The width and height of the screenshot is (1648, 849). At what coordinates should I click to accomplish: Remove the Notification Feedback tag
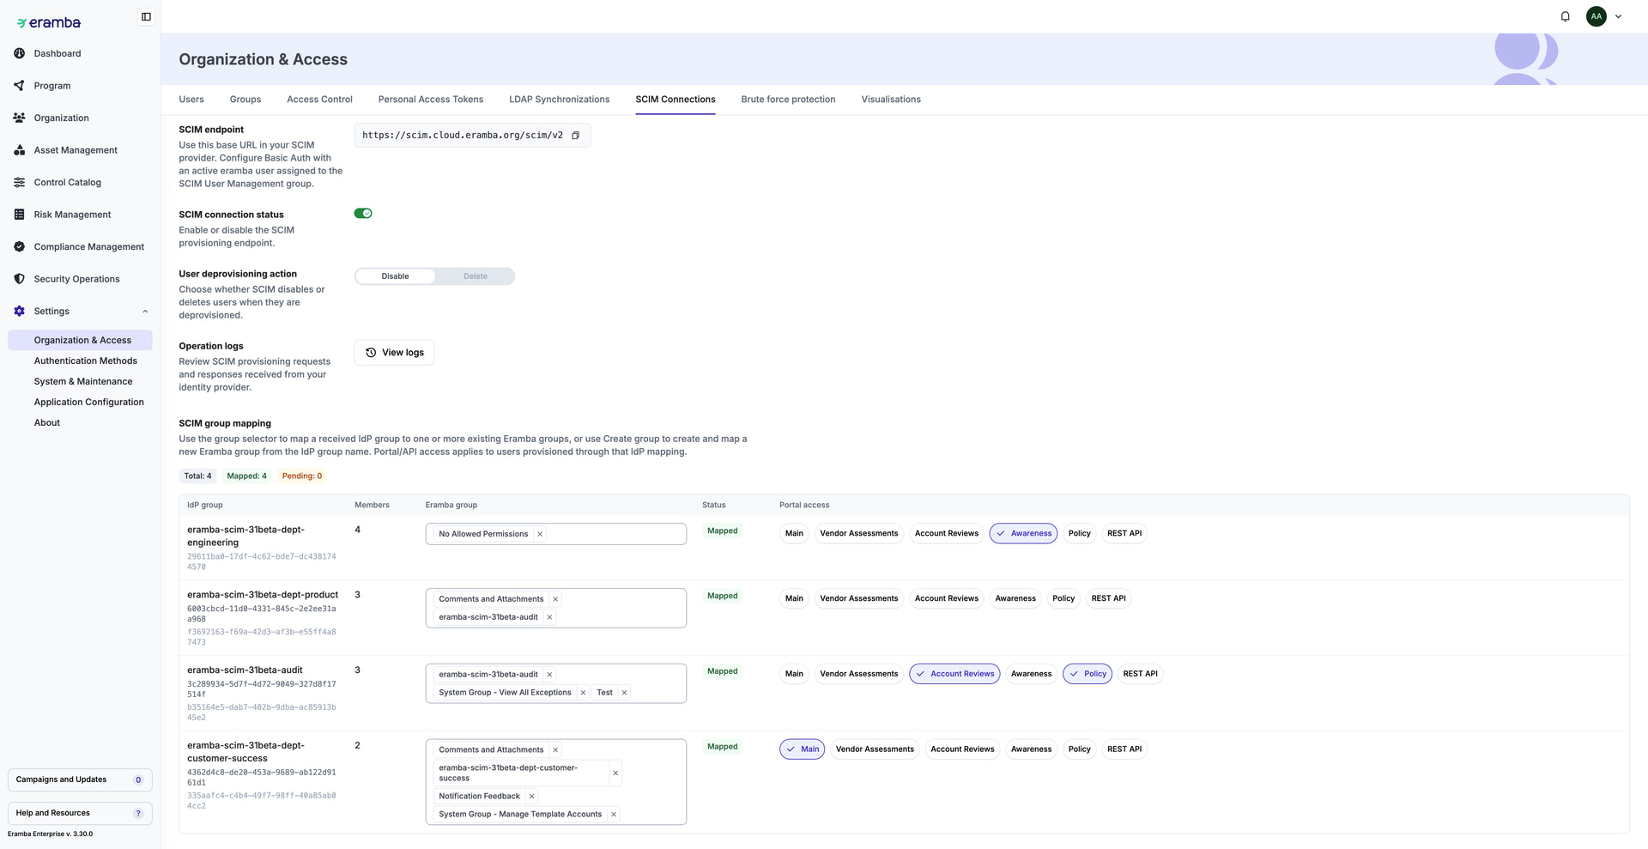531,797
